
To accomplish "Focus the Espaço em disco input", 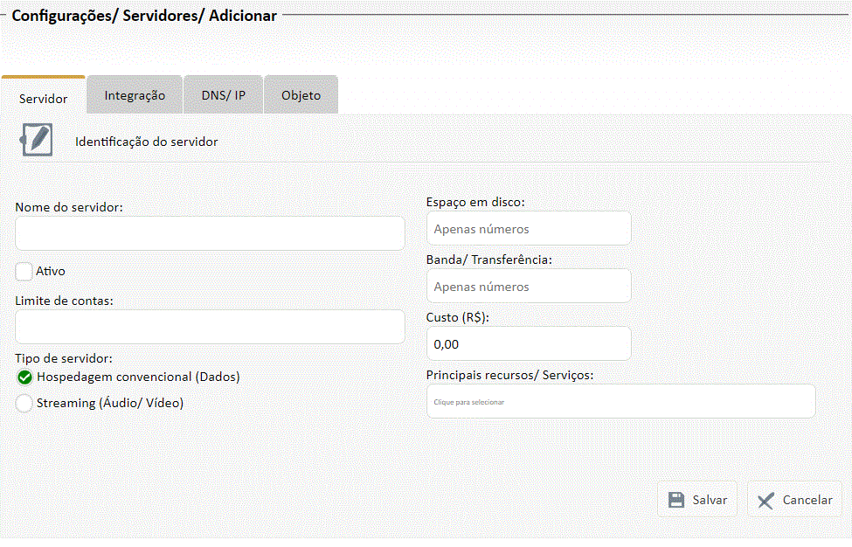I will tap(528, 228).
